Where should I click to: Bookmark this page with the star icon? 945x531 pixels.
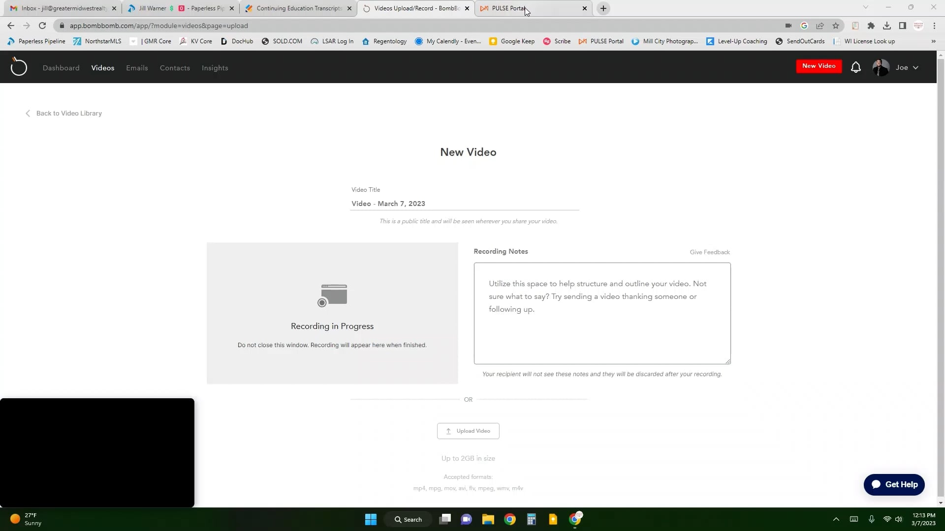pyautogui.click(x=836, y=26)
